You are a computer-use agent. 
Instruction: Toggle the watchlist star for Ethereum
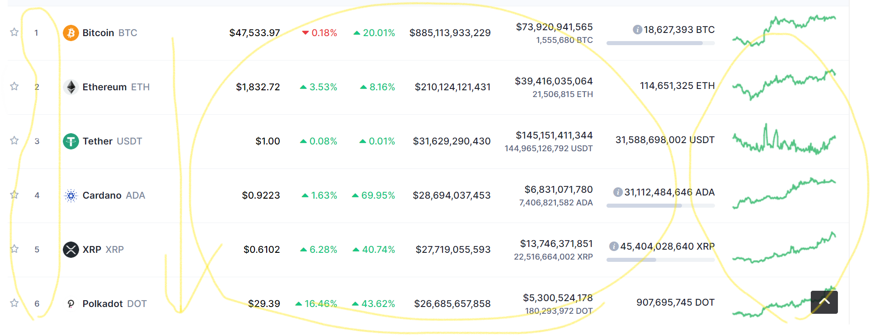[14, 86]
